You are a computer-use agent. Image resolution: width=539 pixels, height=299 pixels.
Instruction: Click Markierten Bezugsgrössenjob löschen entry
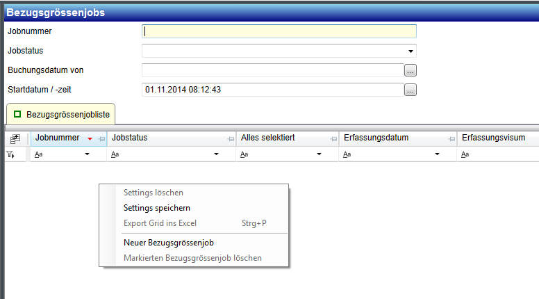(194, 258)
